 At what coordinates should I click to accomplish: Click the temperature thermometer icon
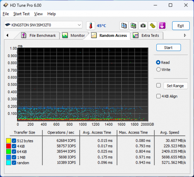pyautogui.click(x=91, y=26)
